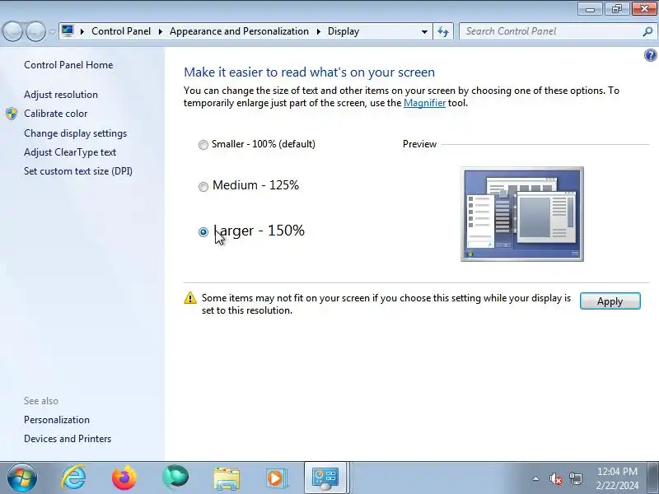This screenshot has height=494, width=659.
Task: Open Windows Explorer folder on taskbar
Action: point(227,478)
